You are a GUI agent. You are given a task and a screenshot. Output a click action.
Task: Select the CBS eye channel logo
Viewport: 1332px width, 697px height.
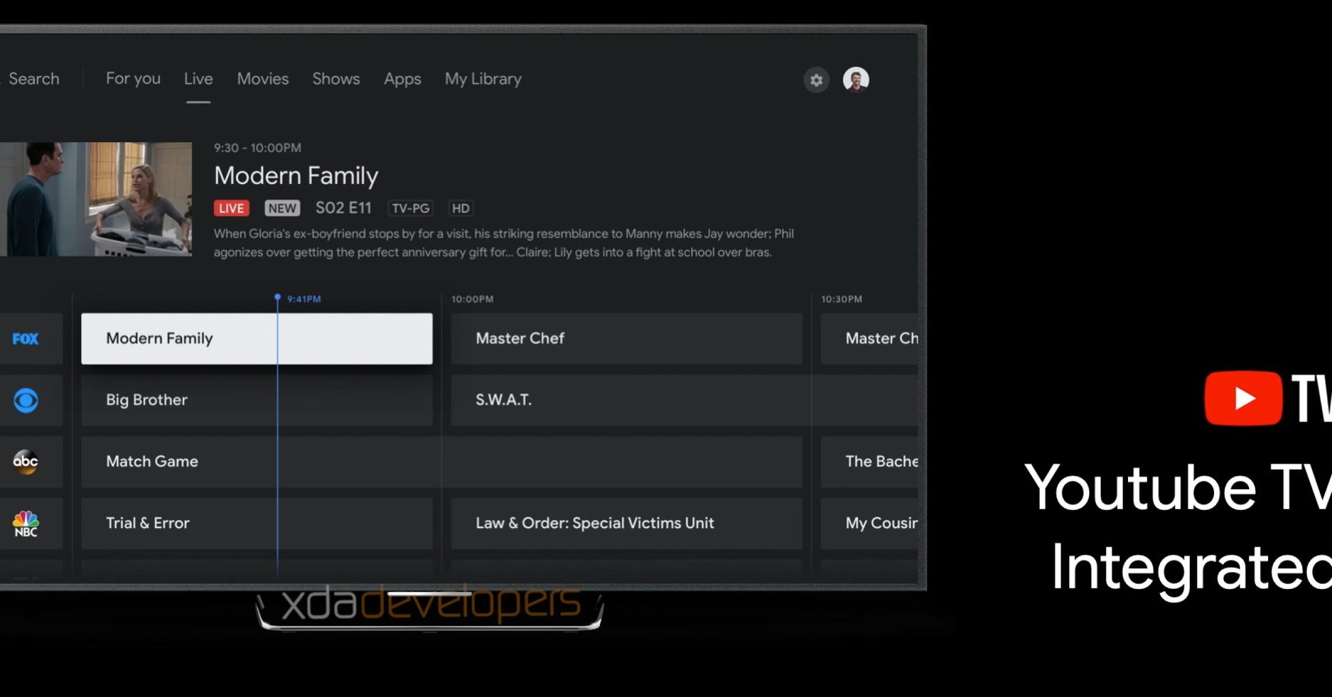pyautogui.click(x=26, y=400)
